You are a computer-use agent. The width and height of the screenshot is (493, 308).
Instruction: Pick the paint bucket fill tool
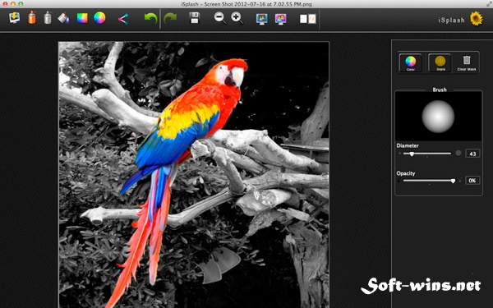pyautogui.click(x=64, y=18)
